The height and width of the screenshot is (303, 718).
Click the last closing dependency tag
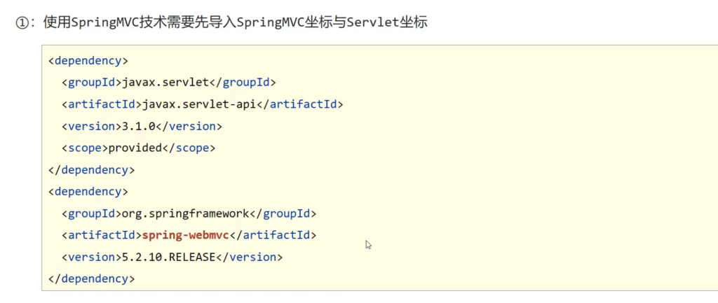(x=91, y=279)
